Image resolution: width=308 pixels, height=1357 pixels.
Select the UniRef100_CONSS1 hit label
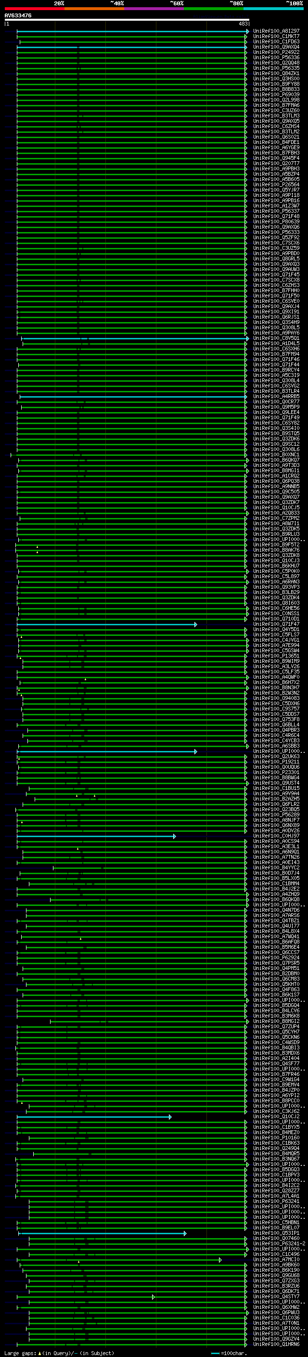(276, 613)
